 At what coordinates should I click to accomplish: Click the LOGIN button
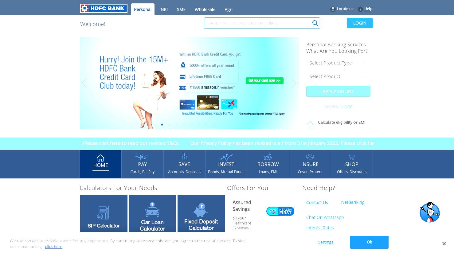click(360, 23)
